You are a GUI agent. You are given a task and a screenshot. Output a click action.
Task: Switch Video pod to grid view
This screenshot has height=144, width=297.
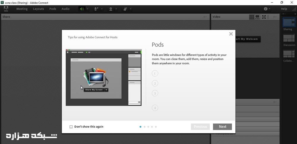click(252, 17)
